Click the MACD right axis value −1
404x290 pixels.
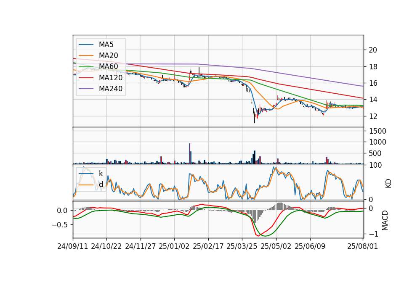point(374,234)
